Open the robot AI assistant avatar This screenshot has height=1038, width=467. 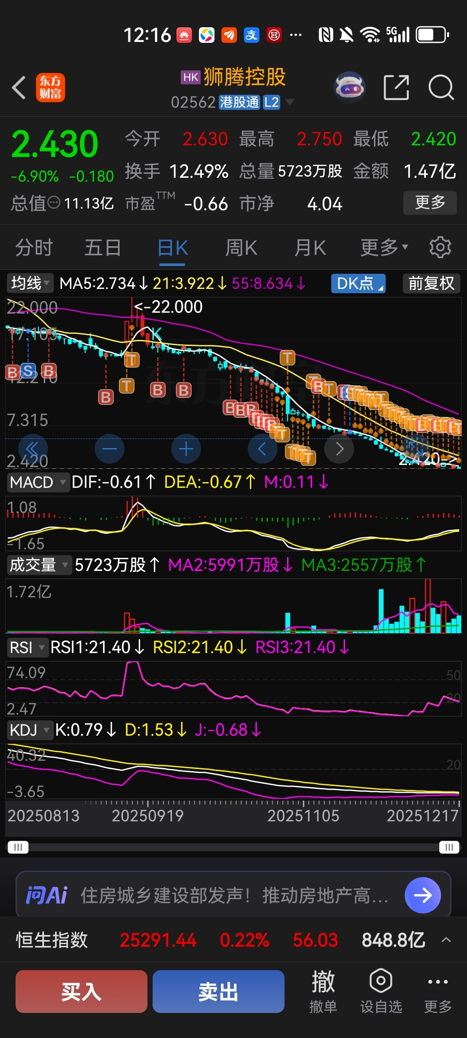click(350, 87)
